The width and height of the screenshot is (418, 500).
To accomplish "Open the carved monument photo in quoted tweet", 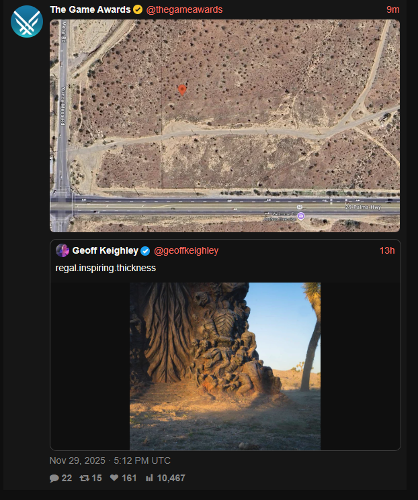I will coord(225,366).
